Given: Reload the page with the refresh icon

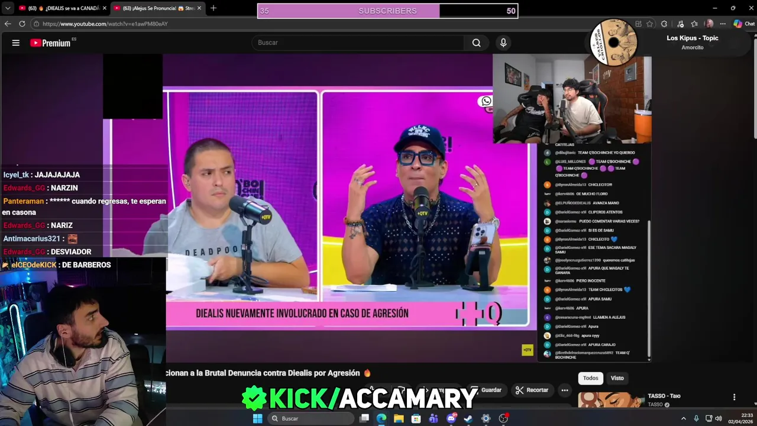Looking at the screenshot, I should click(22, 24).
